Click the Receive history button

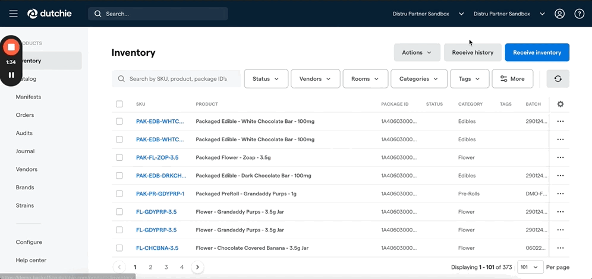tap(473, 52)
